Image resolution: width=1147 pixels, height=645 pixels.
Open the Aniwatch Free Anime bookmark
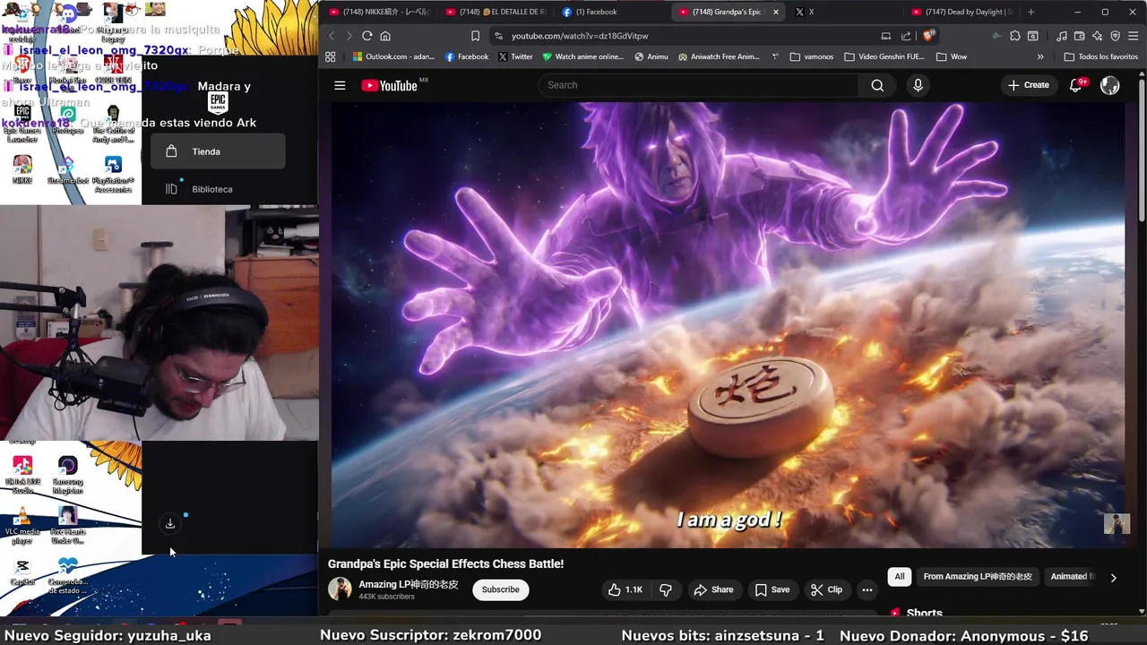719,56
